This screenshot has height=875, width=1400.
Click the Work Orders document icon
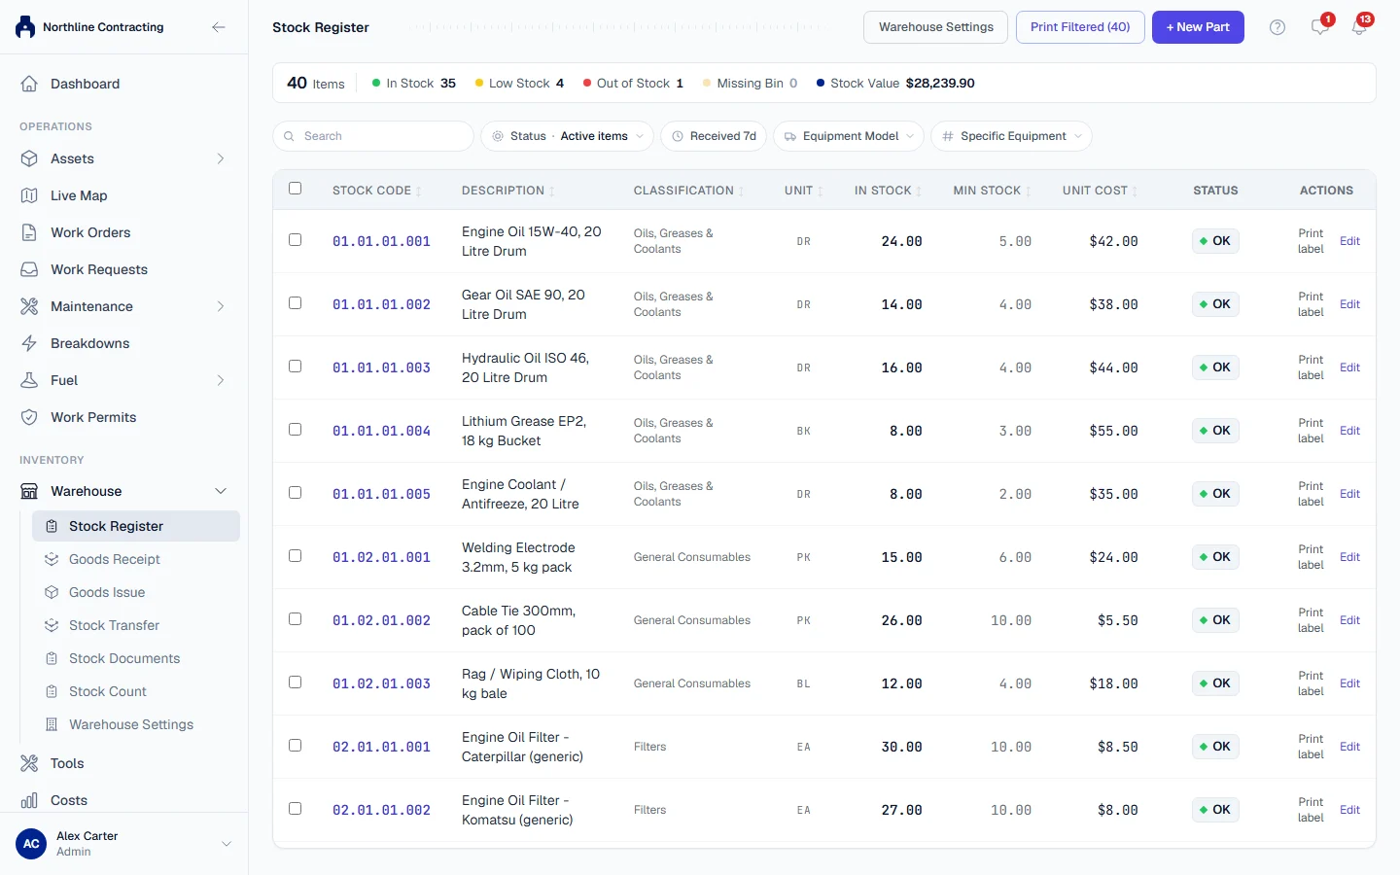(x=29, y=232)
